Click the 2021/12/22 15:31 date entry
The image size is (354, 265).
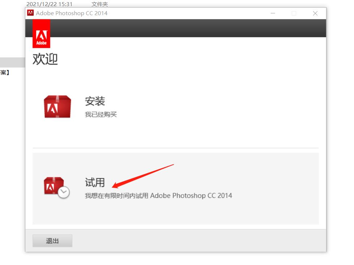point(49,4)
